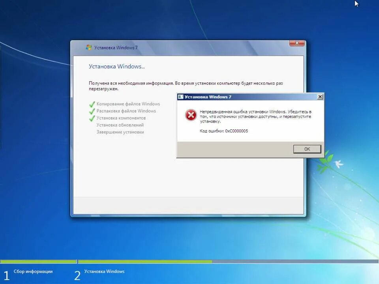Click the step 1 label Сбор информации
Screen dimensions: 379x284
(x=33, y=271)
